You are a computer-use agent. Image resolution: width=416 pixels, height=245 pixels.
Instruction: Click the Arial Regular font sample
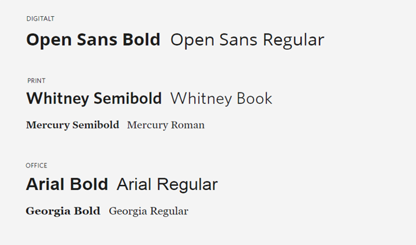click(167, 184)
